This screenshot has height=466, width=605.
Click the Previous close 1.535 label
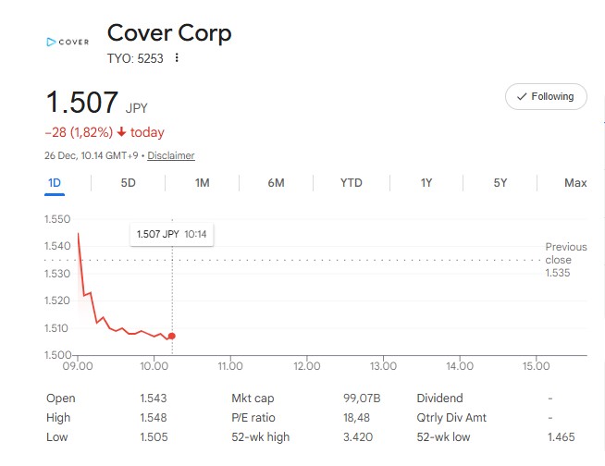[565, 260]
